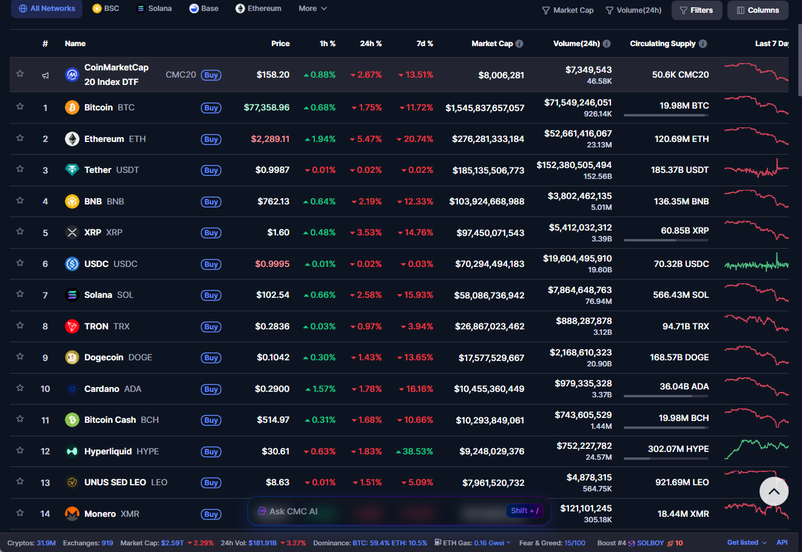Star Bitcoin to add to watchlist
The width and height of the screenshot is (802, 552).
tap(20, 107)
